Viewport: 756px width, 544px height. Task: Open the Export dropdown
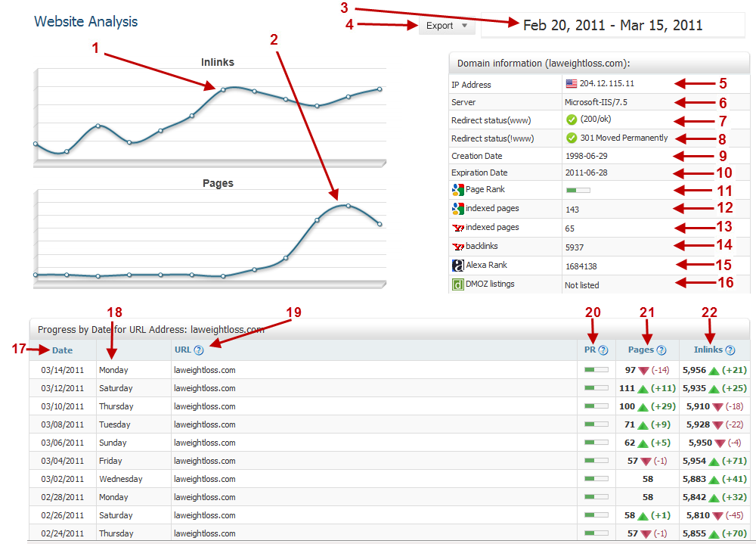[x=447, y=26]
